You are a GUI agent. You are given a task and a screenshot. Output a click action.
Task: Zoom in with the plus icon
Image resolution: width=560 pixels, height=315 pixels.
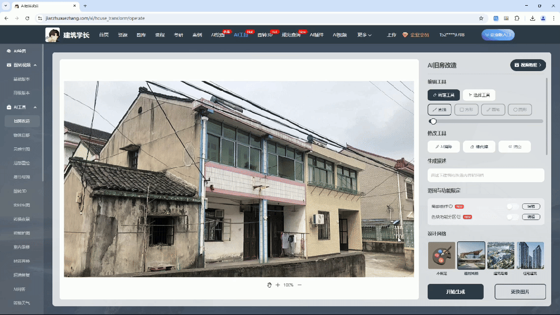[x=278, y=285]
